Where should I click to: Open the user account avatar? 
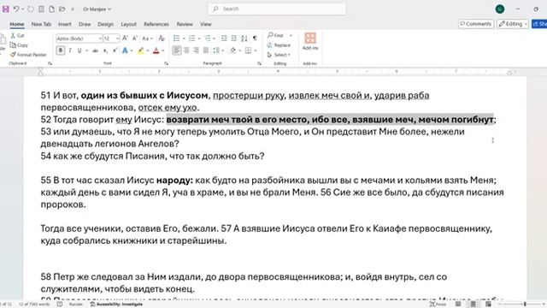click(500, 9)
